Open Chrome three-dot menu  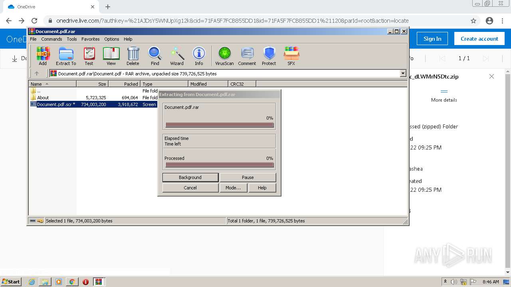(x=502, y=21)
